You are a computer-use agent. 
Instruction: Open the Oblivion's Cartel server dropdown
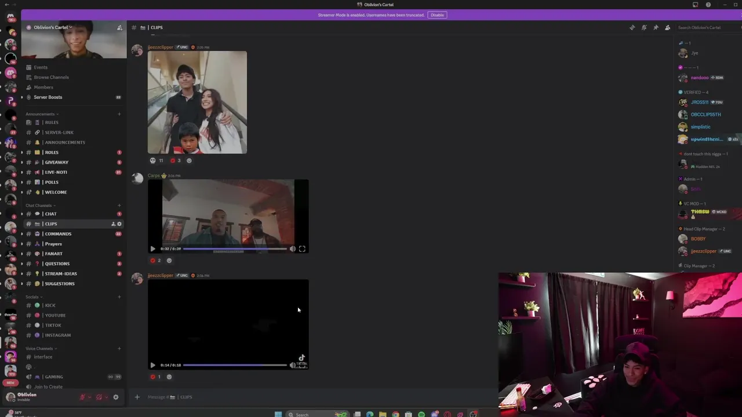(x=53, y=27)
